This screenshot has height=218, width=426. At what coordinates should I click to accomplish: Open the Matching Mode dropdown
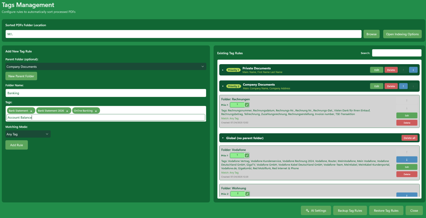[28, 134]
